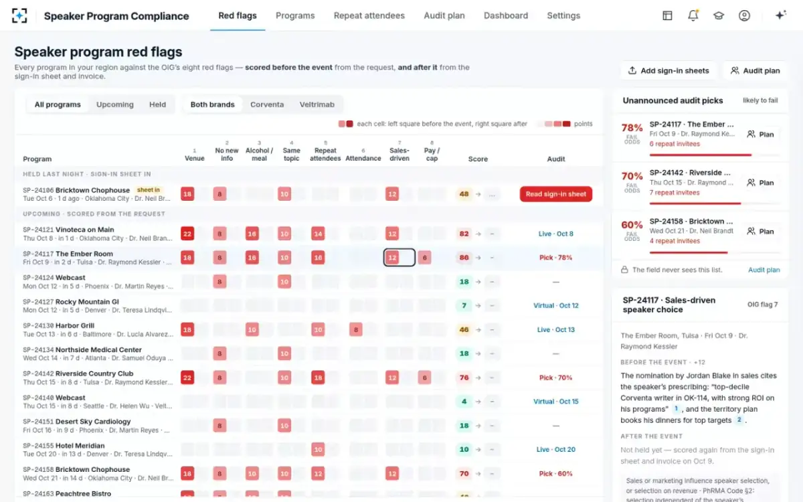This screenshot has width=803, height=502.
Task: Click the SP-24158 fail-odds progress bar
Action: tap(715, 252)
